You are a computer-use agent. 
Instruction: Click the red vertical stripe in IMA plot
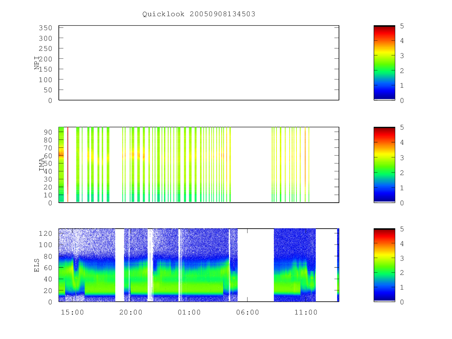68,165
